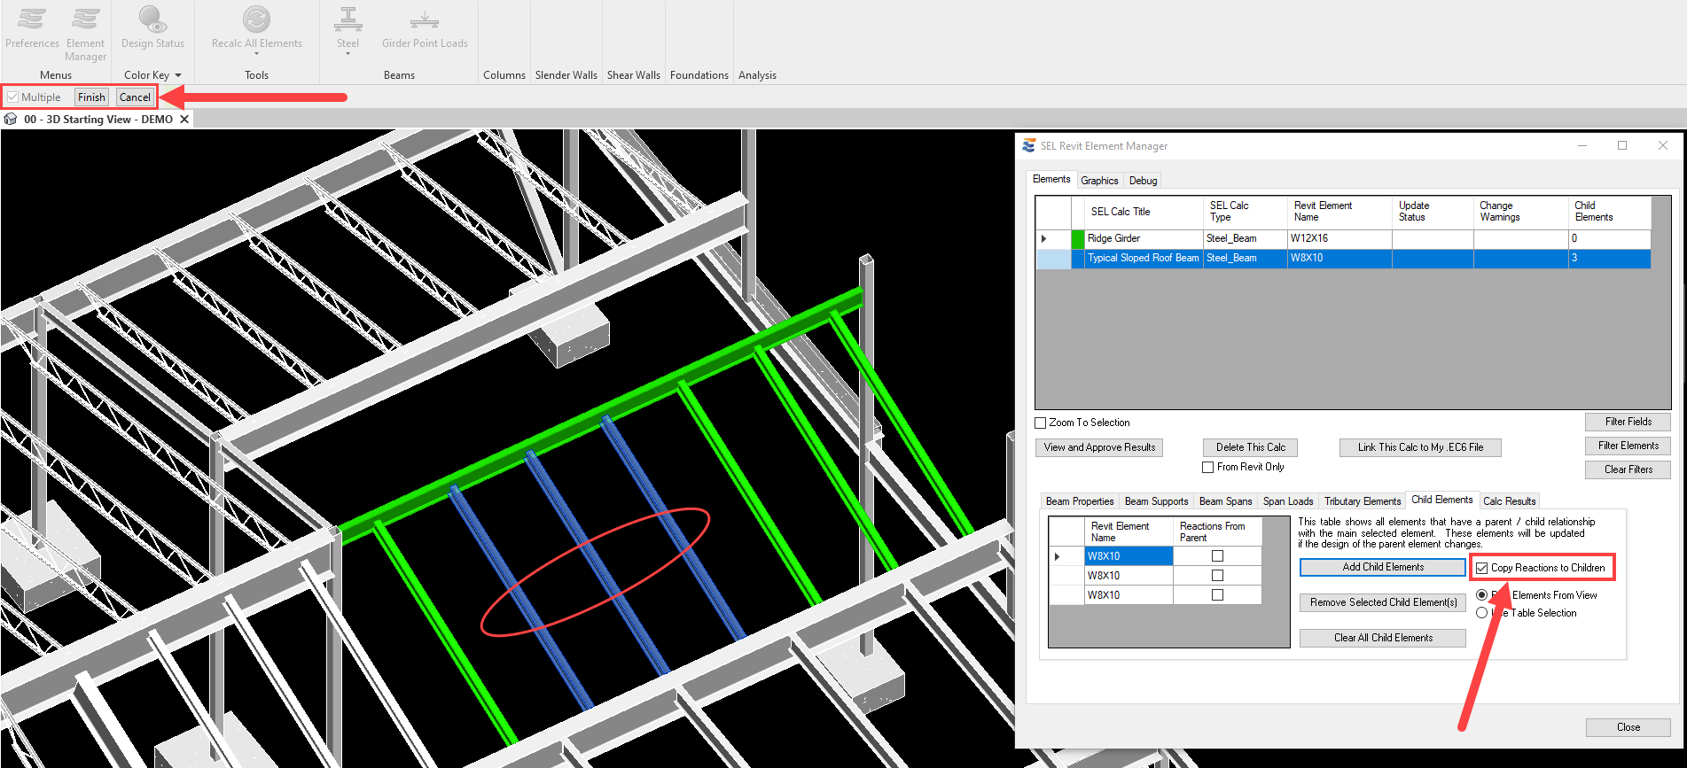Open the Shear Walls ribbon panel
1687x768 pixels.
coord(633,75)
